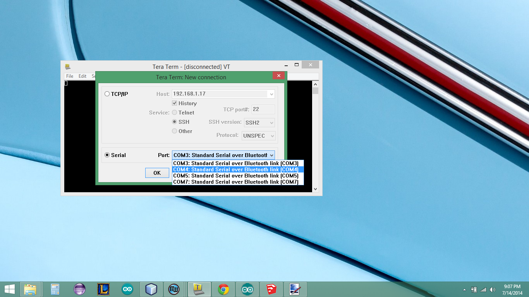Open the network signal tray icon
Viewport: 529px width, 297px height.
pos(483,290)
